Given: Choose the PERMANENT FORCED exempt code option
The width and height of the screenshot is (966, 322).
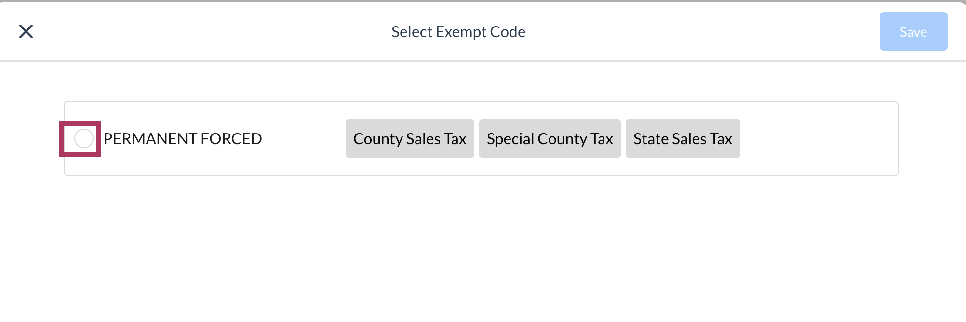Looking at the screenshot, I should coord(83,138).
